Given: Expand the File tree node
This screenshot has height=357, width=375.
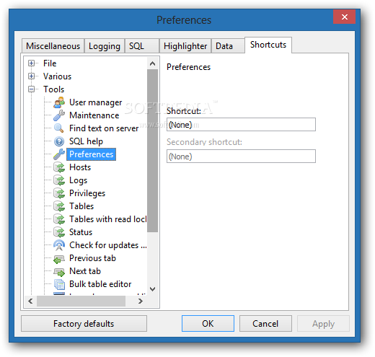Looking at the screenshot, I should [x=31, y=63].
